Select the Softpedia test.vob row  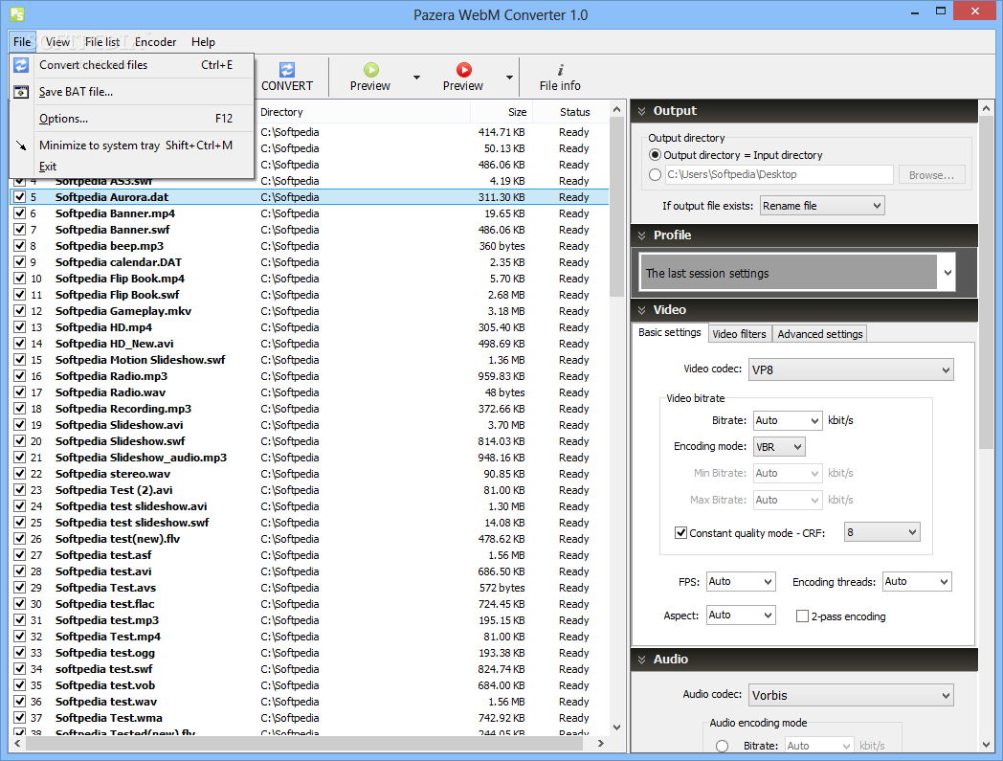309,684
